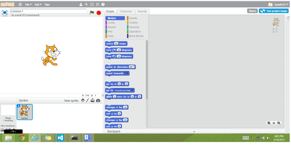This screenshot has height=163, width=291.
Task: Click the Untitled-7 project name field
Action: (x=48, y=11)
